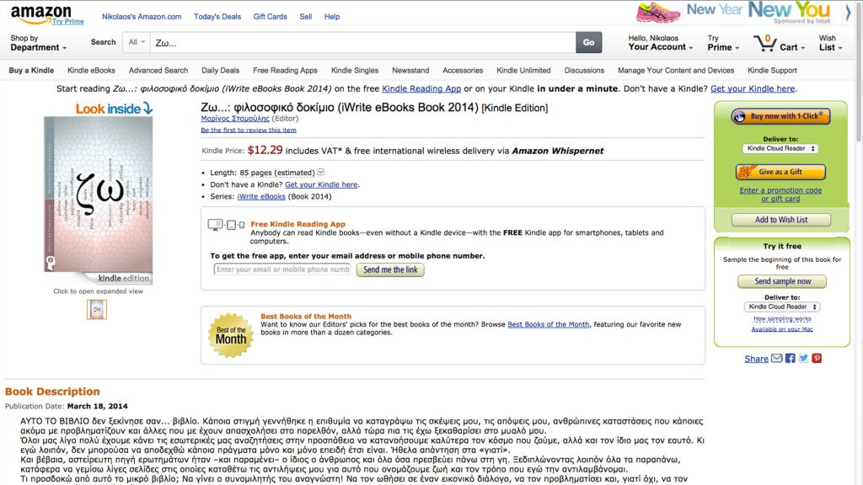The height and width of the screenshot is (485, 863).
Task: Click into the main search field
Action: (x=362, y=42)
